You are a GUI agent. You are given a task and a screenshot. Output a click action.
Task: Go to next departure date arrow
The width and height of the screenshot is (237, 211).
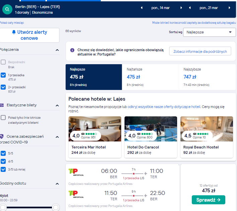tap(181, 8)
